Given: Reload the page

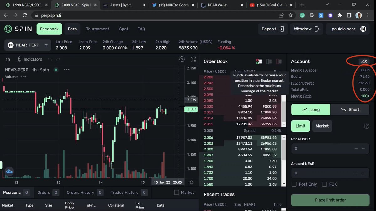Looking at the screenshot, I should tap(26, 15).
